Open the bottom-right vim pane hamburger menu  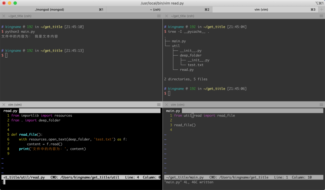coord(321,105)
